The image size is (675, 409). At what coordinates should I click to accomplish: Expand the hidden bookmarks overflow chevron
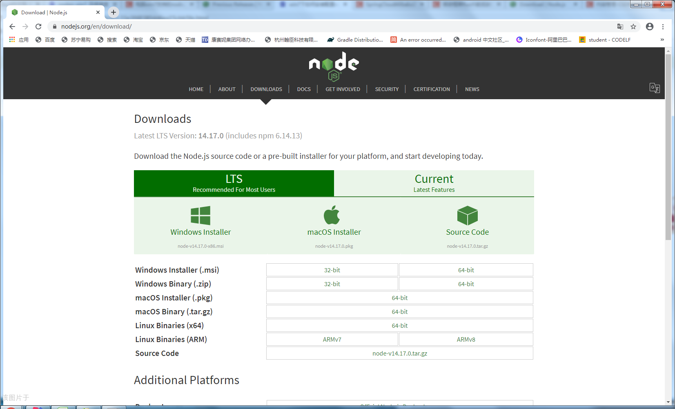point(662,40)
